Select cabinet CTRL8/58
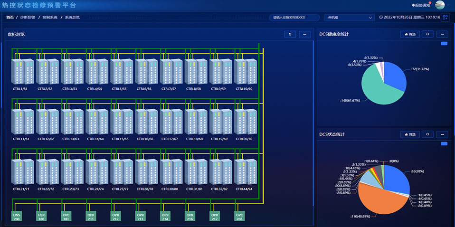Image resolution: width=455 pixels, height=227 pixels. 196,72
